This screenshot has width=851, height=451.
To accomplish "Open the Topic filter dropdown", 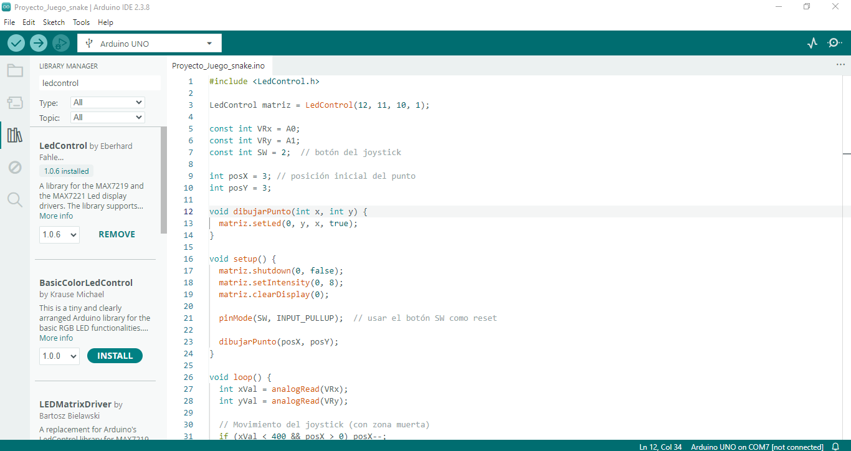I will click(108, 117).
